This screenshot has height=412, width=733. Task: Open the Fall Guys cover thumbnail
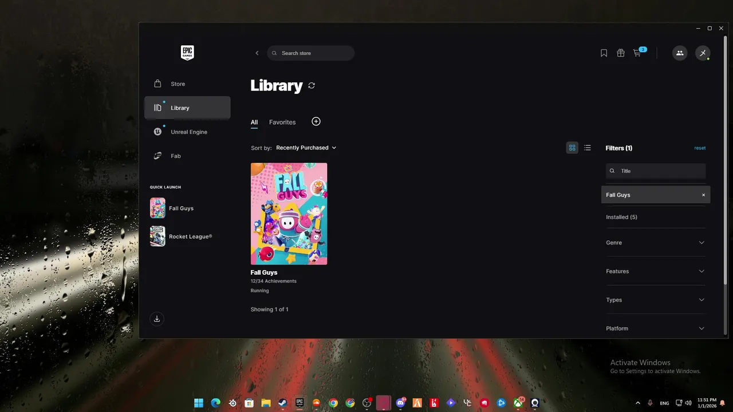coord(289,214)
